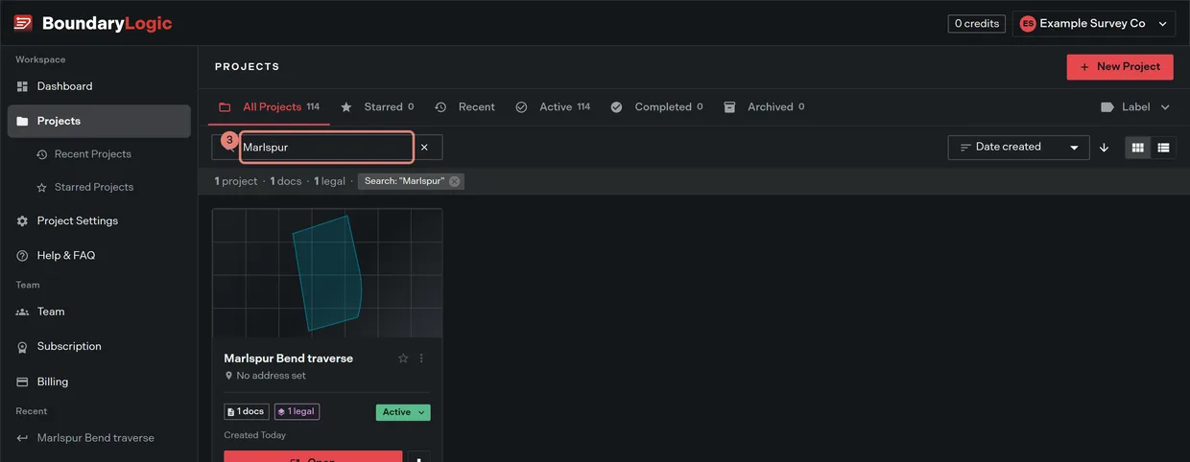Select Projects in the sidebar

click(99, 121)
